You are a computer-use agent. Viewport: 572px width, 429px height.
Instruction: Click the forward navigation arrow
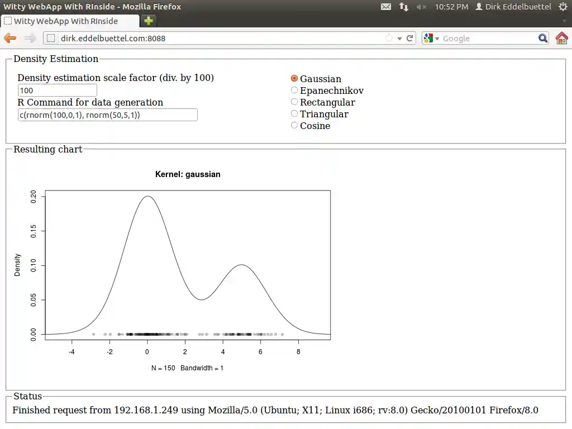(x=30, y=38)
